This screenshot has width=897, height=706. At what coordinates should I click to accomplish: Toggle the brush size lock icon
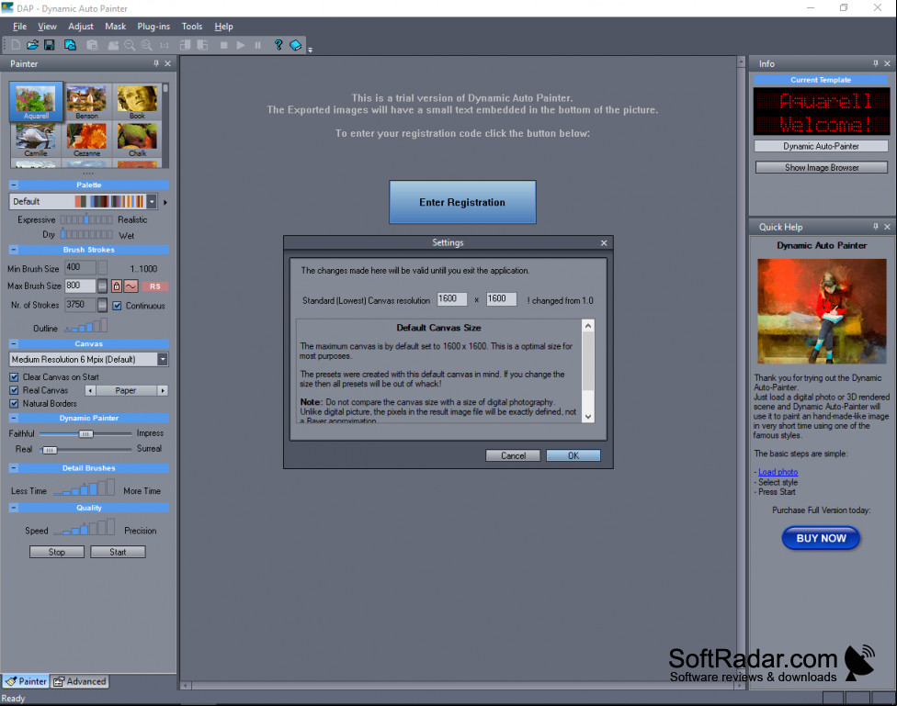coord(117,286)
